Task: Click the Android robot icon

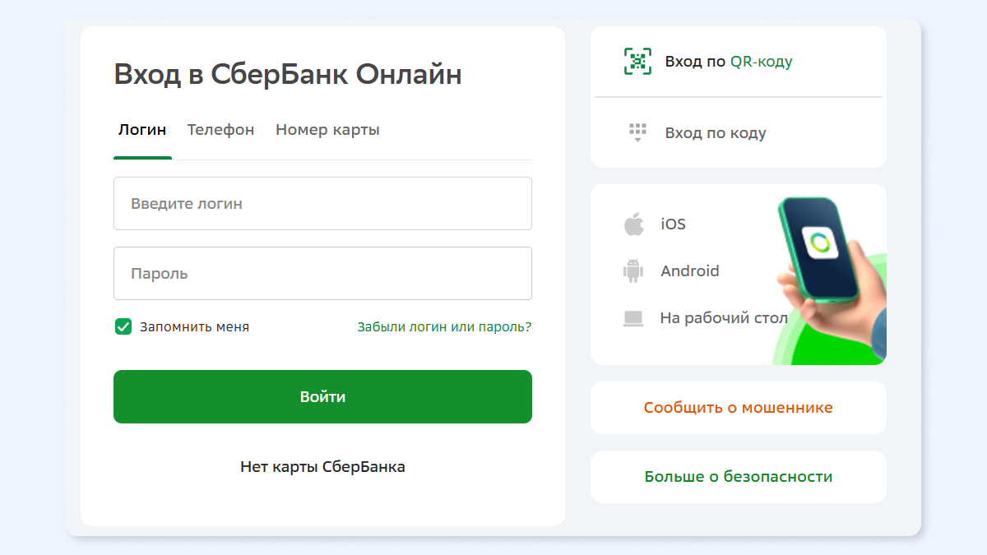Action: tap(633, 271)
